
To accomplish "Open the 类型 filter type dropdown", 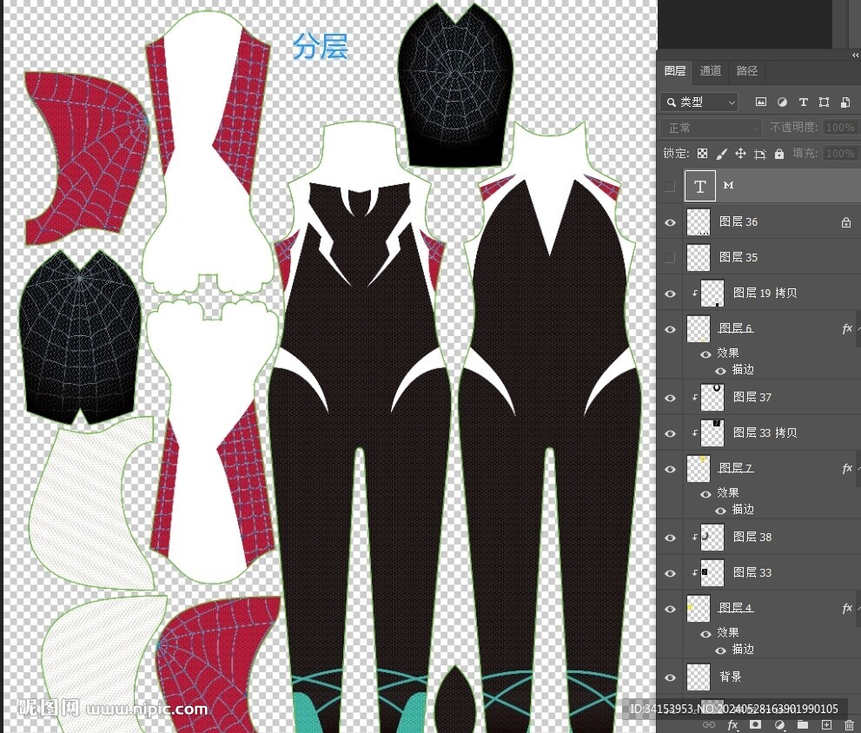I will (x=699, y=102).
